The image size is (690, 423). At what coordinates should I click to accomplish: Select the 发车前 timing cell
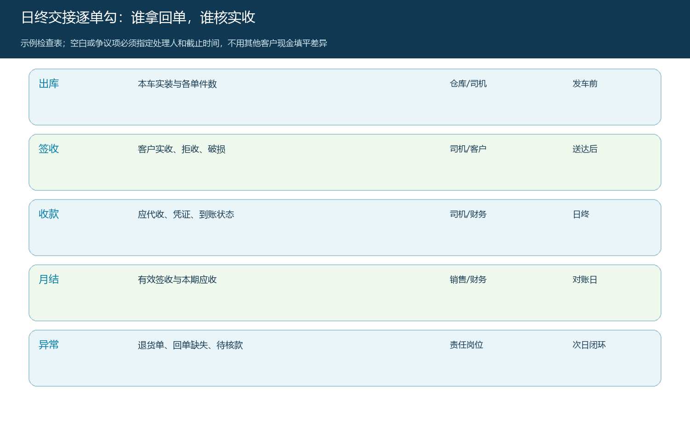tap(585, 84)
